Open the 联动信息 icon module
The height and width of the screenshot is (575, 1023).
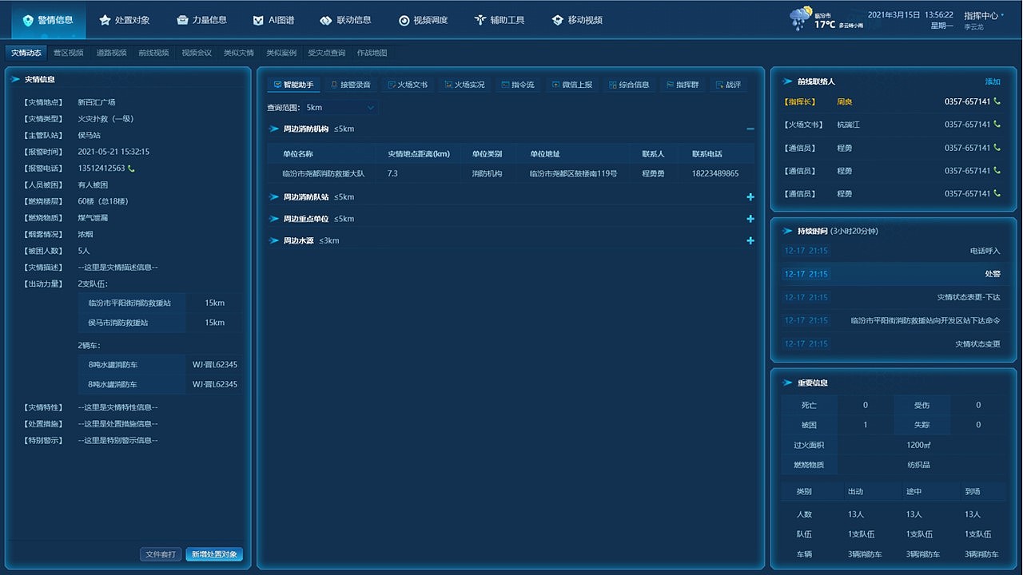[345, 20]
